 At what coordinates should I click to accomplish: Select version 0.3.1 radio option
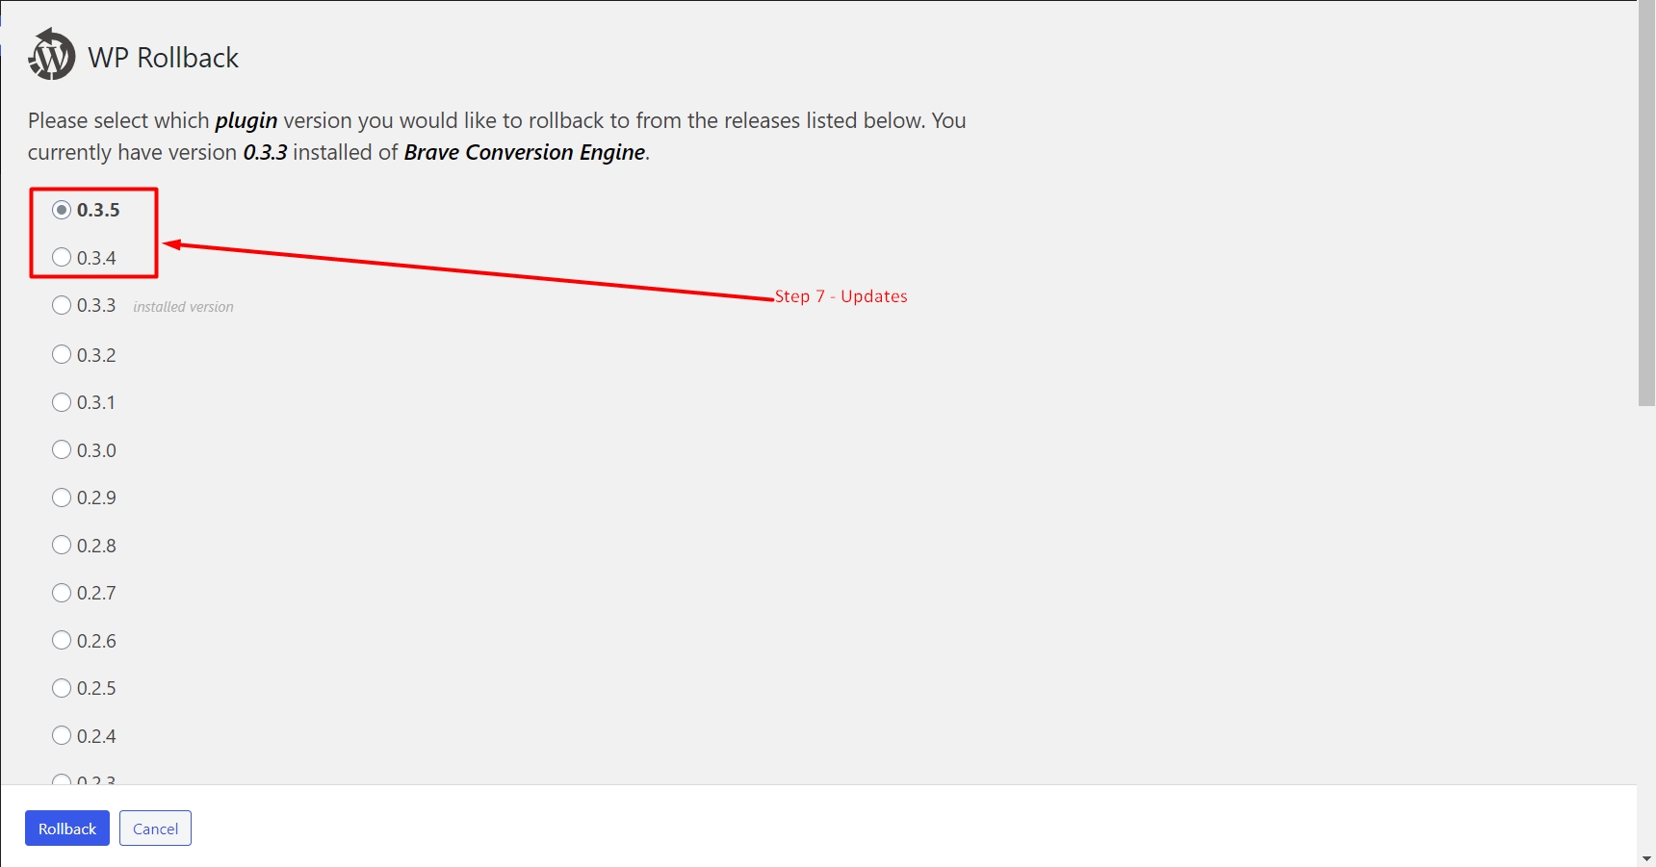click(x=62, y=402)
